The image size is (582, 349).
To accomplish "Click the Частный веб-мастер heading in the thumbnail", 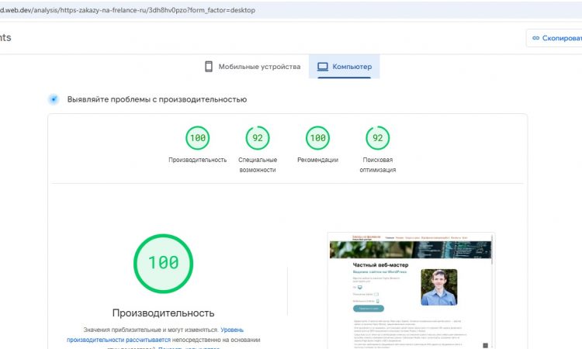I will point(380,264).
